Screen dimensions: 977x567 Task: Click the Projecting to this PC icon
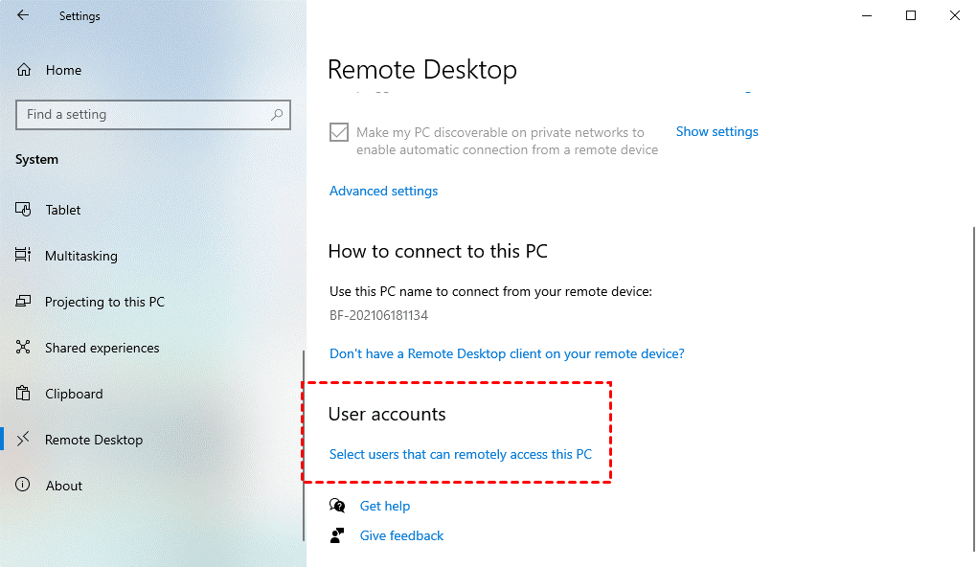[25, 302]
